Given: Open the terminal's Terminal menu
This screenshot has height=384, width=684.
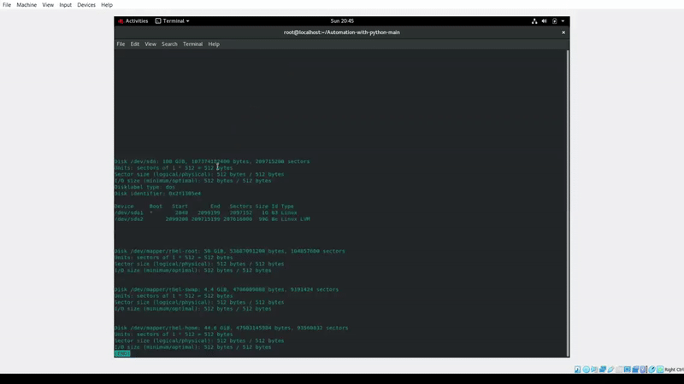Looking at the screenshot, I should coord(193,44).
